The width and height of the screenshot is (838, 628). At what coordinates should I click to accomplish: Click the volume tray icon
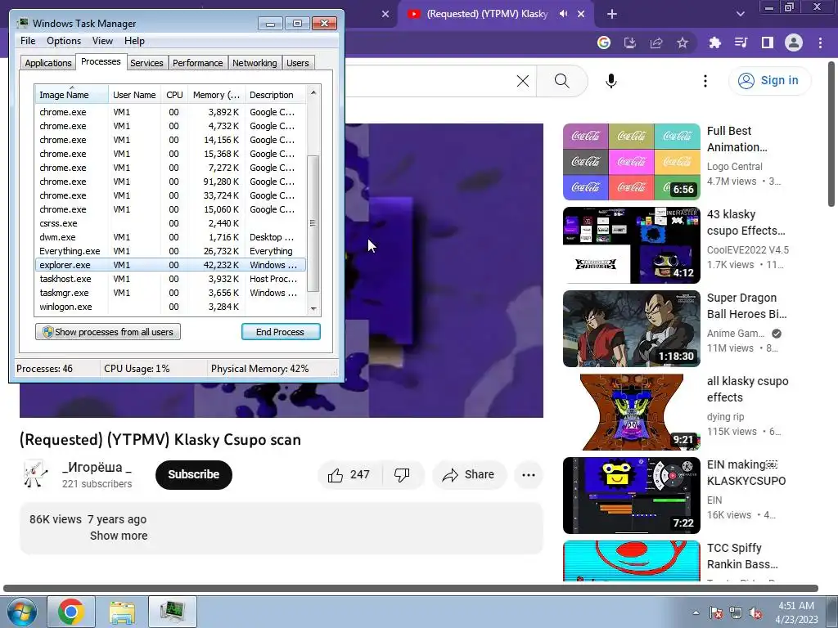tap(755, 612)
